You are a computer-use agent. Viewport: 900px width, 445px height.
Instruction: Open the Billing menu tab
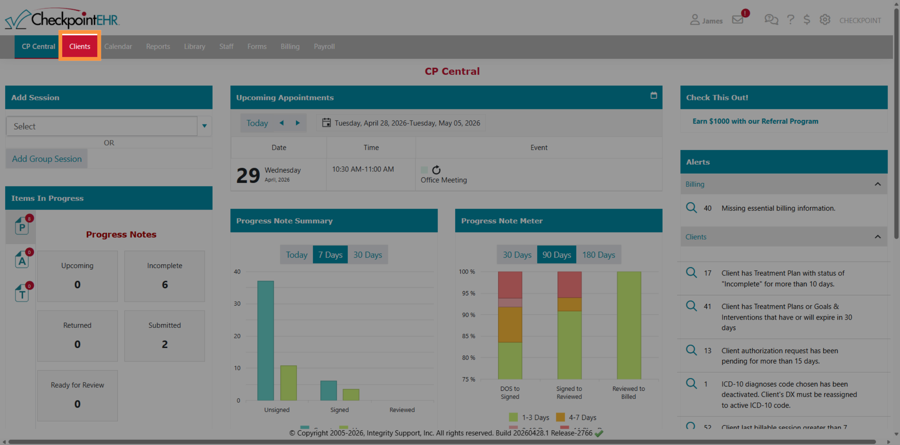[290, 46]
